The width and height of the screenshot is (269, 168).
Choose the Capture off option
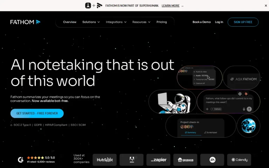pos(199,83)
